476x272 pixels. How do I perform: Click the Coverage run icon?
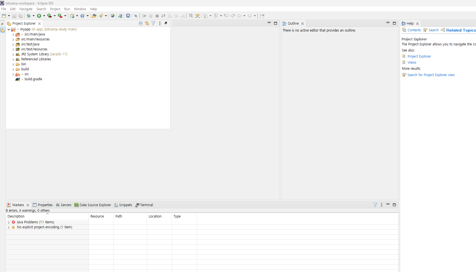tap(50, 16)
